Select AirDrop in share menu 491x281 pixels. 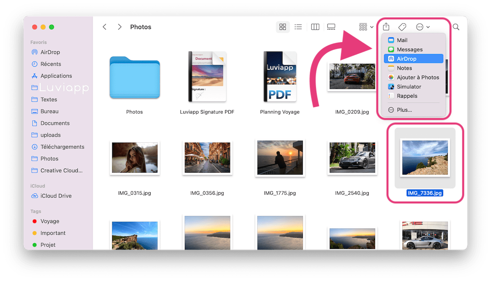(414, 59)
